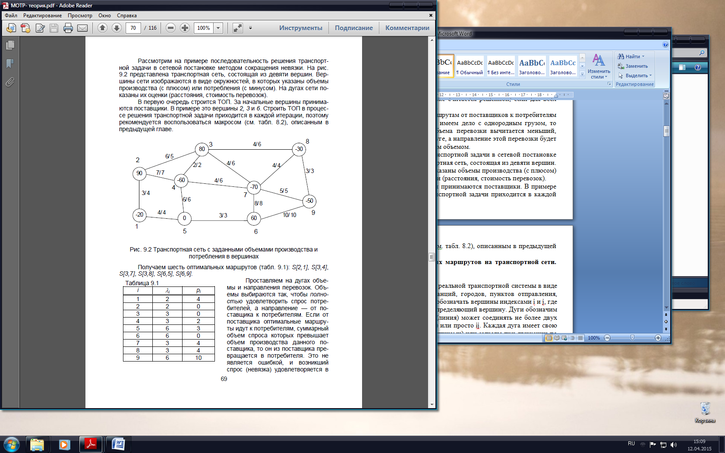Screen dimensions: 725x453
Task: Click search magnifier in back window
Action: 702,53
